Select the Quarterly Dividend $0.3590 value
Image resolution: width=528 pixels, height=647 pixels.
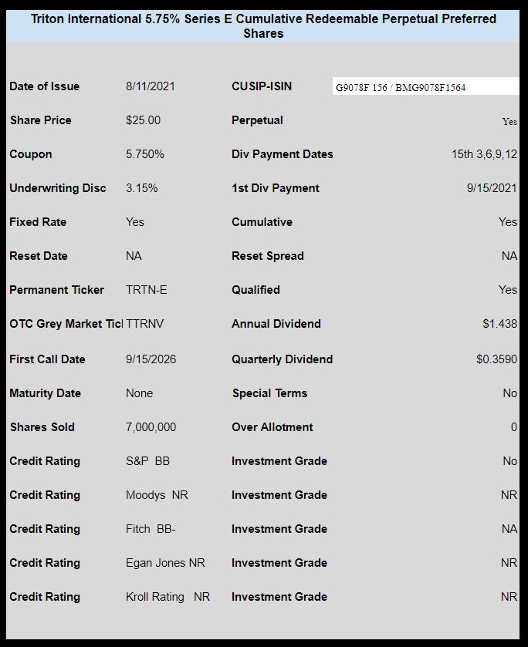(x=496, y=359)
